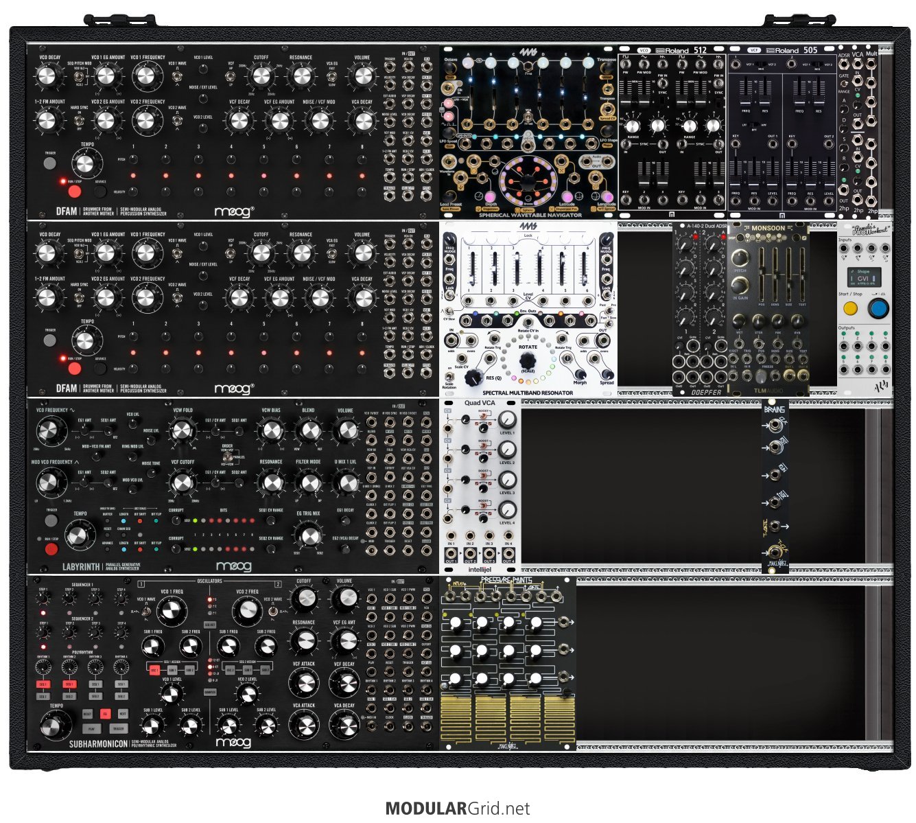The width and height of the screenshot is (916, 823).
Task: Click the Labyrinth EG TRIG MIX knob
Action: click(309, 536)
